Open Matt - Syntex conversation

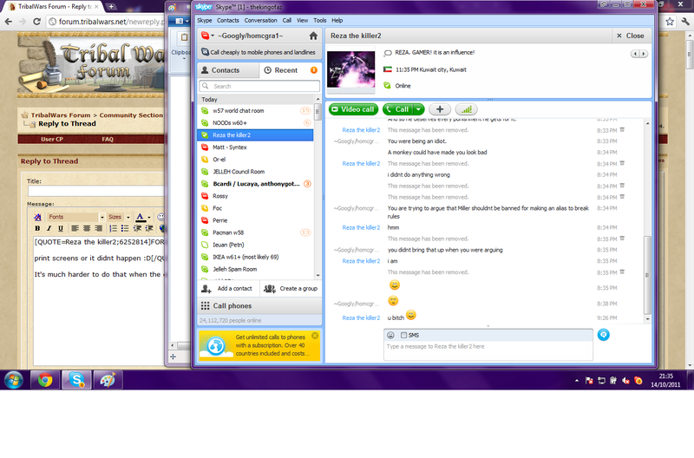[x=255, y=147]
